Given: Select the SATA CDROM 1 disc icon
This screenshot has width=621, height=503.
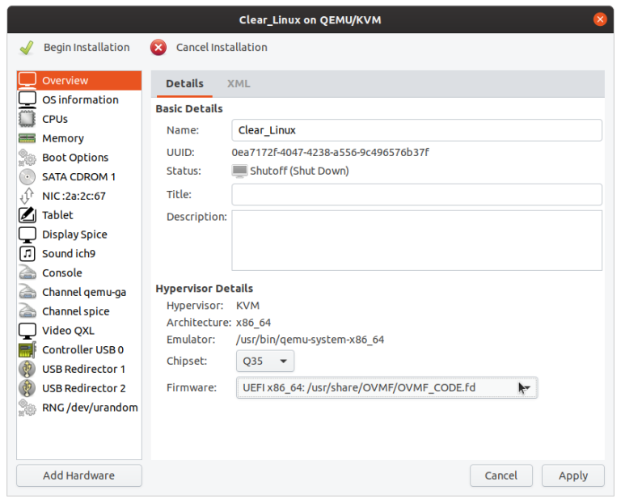Looking at the screenshot, I should click(27, 176).
